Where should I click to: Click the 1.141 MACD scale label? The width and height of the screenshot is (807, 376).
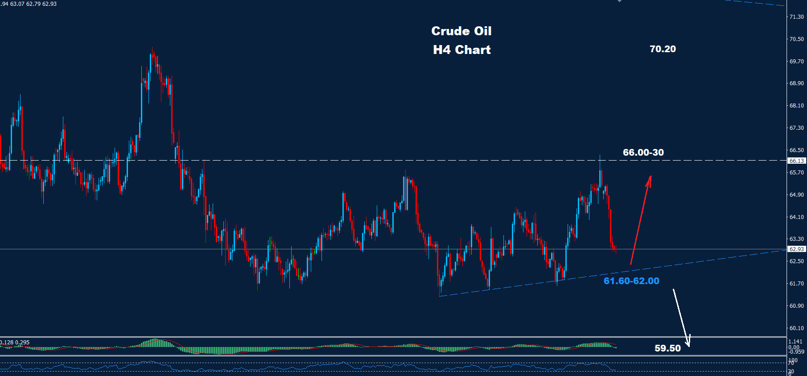(x=795, y=342)
